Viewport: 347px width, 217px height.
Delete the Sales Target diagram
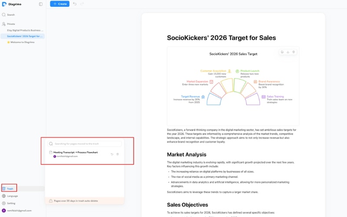293,52
